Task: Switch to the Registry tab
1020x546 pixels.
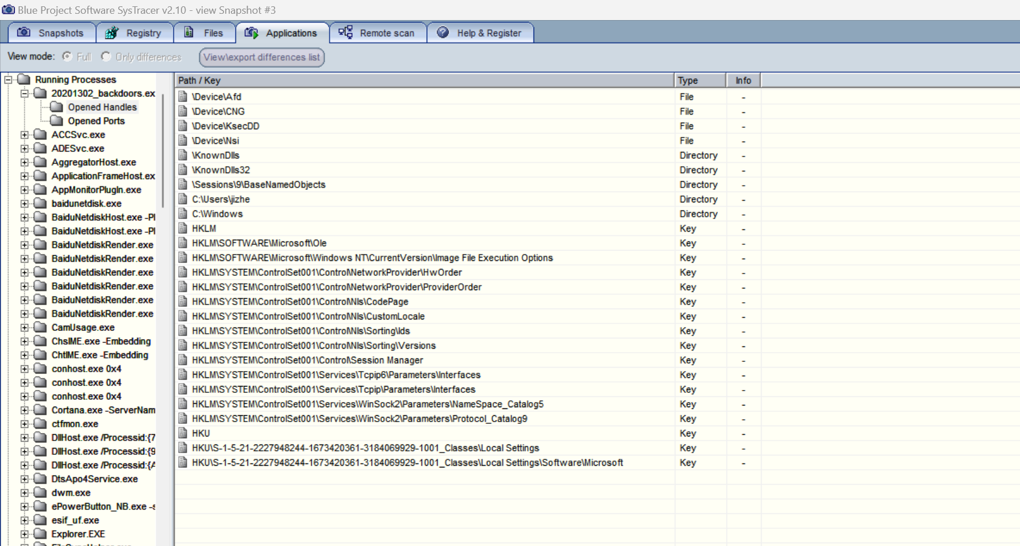Action: click(x=134, y=33)
